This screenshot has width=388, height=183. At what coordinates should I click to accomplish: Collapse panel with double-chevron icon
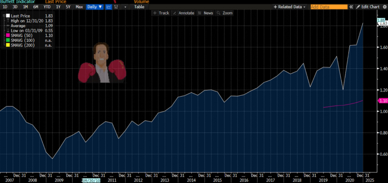point(351,7)
